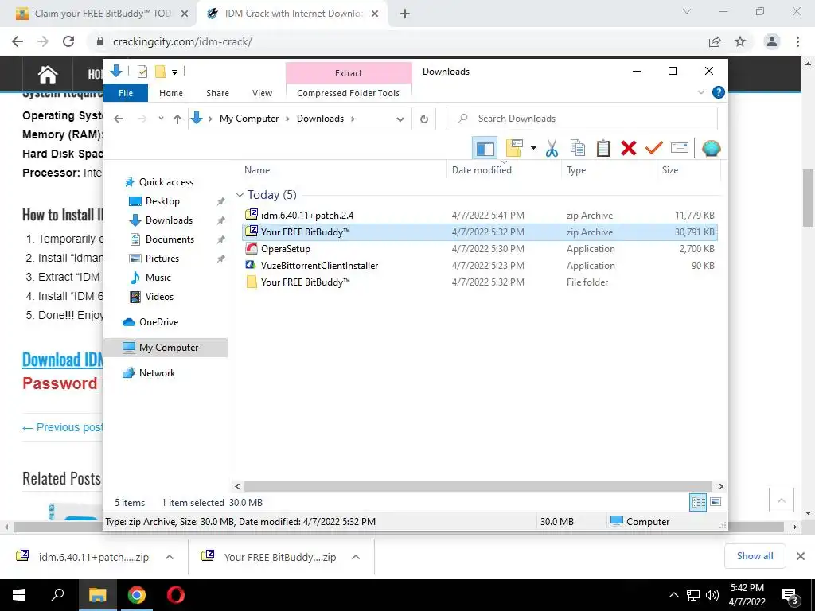Select VuzeBittorrentClientInstaller file
This screenshot has width=815, height=611.
[x=480, y=266]
